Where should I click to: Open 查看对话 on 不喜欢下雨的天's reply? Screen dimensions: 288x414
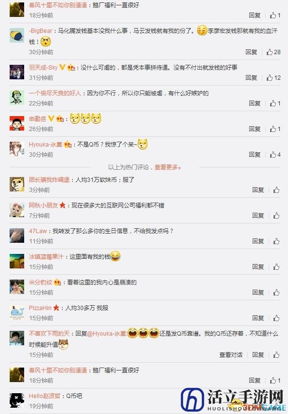[x=231, y=355]
